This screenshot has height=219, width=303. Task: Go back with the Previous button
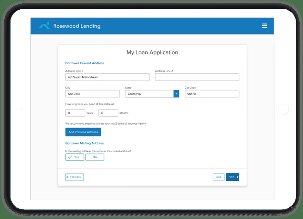[74, 177]
